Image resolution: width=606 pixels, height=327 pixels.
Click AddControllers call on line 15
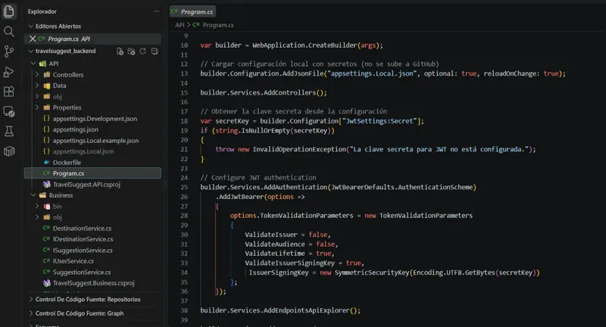pos(290,92)
